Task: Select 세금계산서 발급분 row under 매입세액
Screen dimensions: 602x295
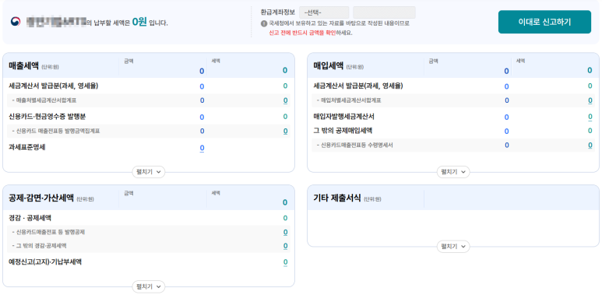Action: 358,86
